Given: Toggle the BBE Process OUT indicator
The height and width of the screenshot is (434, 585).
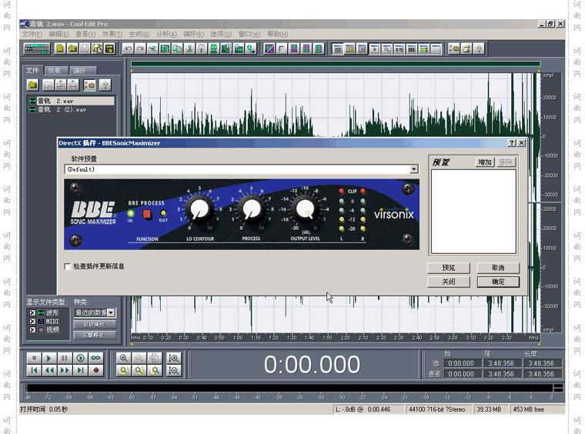Looking at the screenshot, I should coord(163,213).
